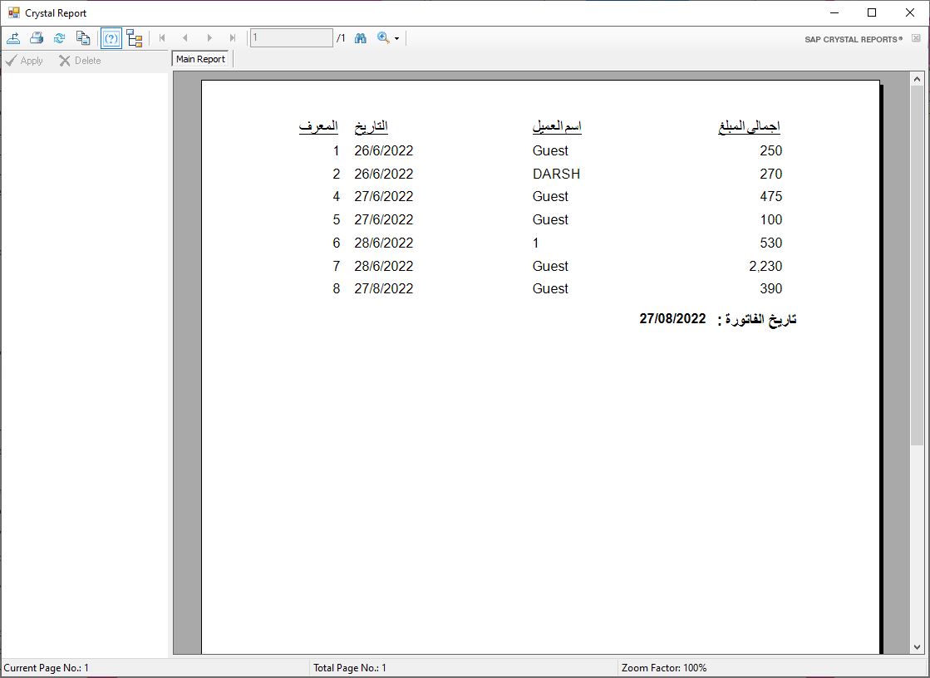Image resolution: width=930 pixels, height=678 pixels.
Task: Go to the next page
Action: pyautogui.click(x=209, y=38)
